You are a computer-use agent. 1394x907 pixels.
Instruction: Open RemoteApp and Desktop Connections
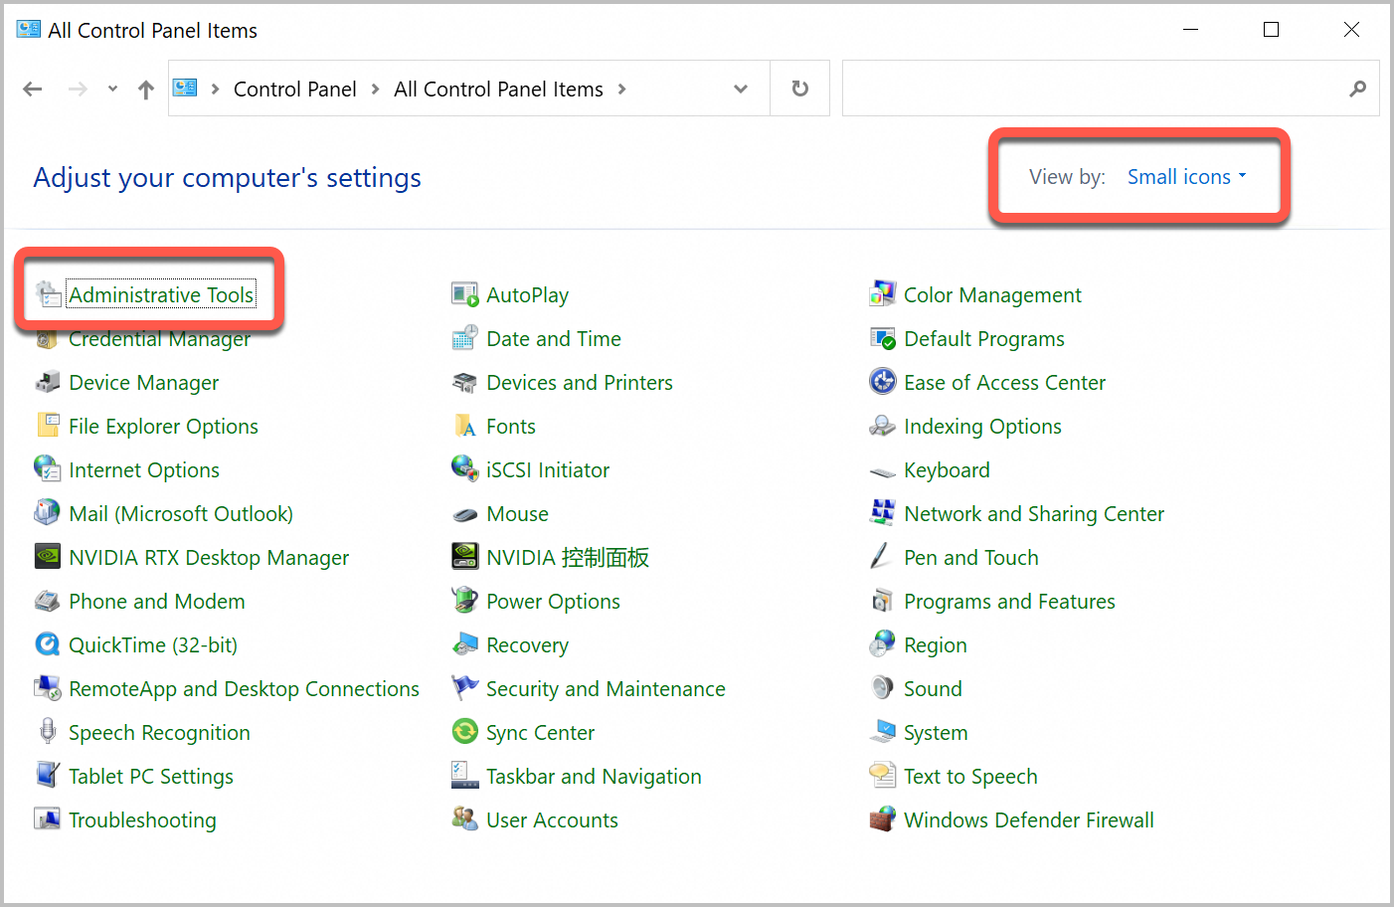pos(244,689)
